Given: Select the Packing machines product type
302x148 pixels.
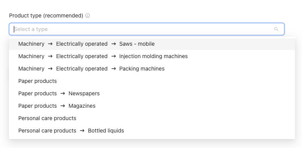Looking at the screenshot, I should pyautogui.click(x=152, y=69).
